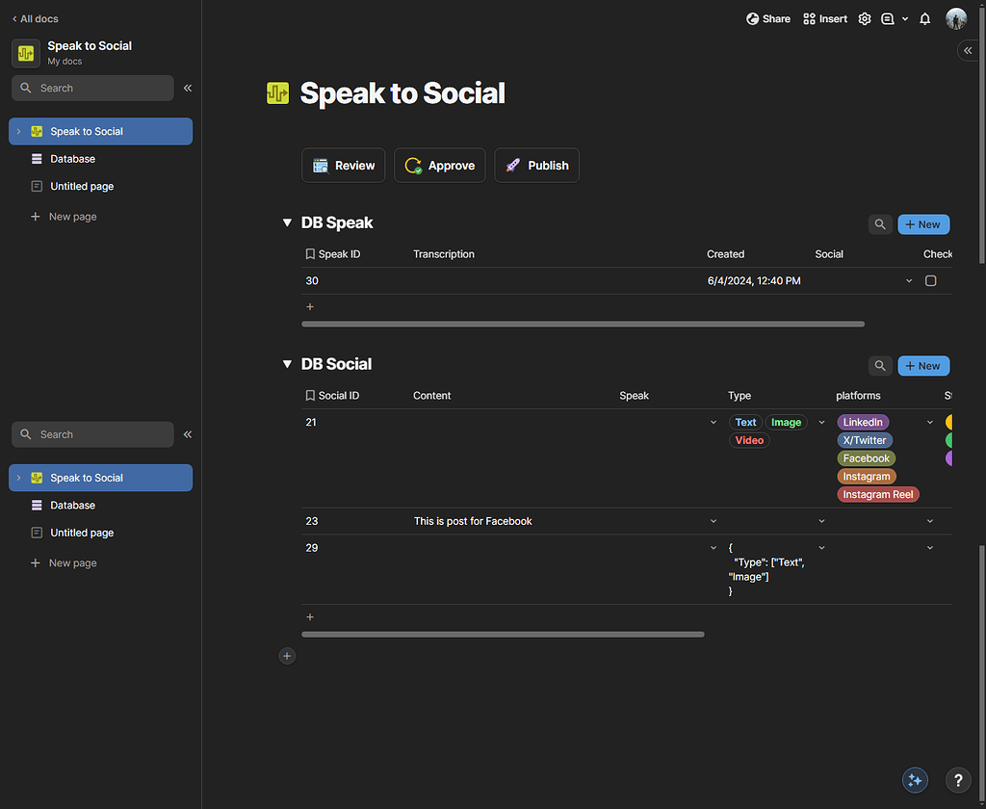Open notifications via the bell icon
Screen dimensions: 986x809
[924, 18]
